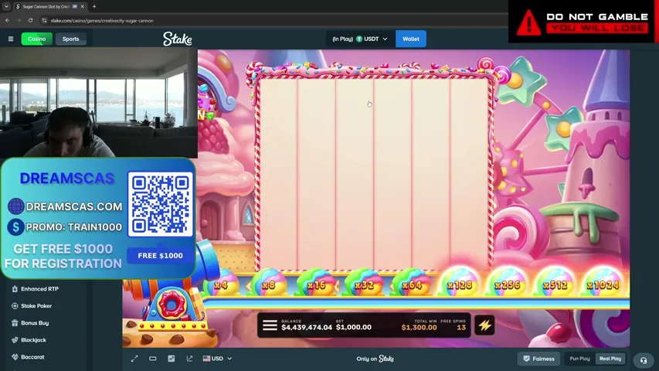659x371 pixels.
Task: Open Bonus Buy in sidebar
Action: click(35, 323)
